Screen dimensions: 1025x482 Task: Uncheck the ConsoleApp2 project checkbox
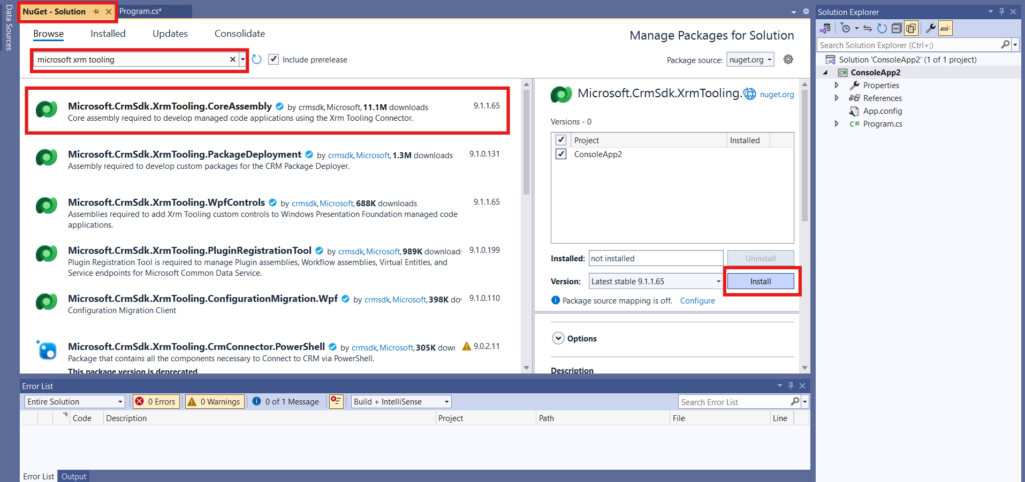click(x=561, y=154)
